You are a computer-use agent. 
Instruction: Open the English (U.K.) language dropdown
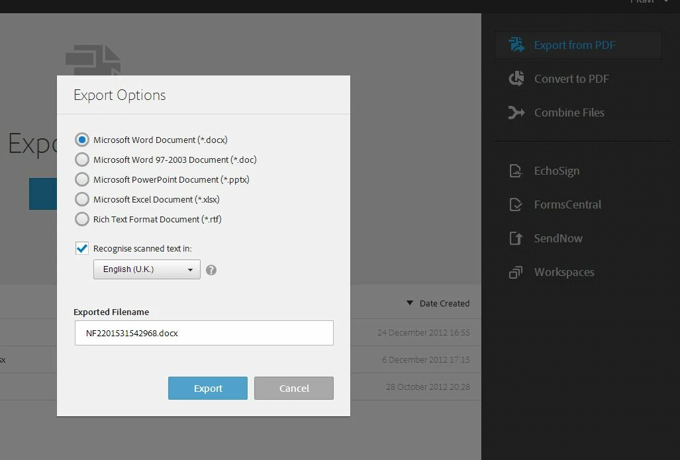click(x=147, y=269)
